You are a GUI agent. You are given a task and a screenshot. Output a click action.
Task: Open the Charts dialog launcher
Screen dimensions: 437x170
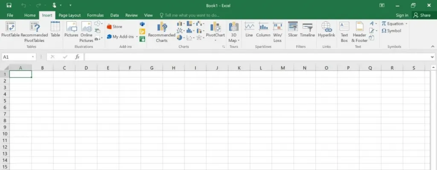point(224,47)
